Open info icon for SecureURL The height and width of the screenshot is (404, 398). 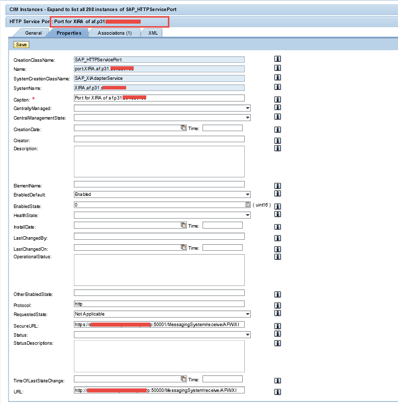click(x=277, y=326)
